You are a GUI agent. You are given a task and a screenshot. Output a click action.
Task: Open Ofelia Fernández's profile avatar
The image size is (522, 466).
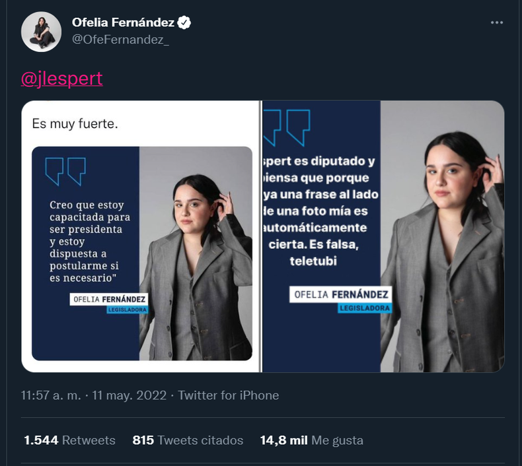42,32
